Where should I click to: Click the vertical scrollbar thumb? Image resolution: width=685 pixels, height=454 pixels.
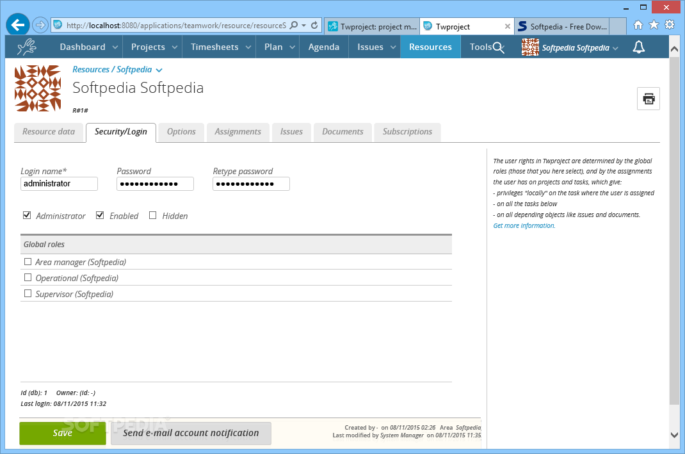[x=674, y=231]
